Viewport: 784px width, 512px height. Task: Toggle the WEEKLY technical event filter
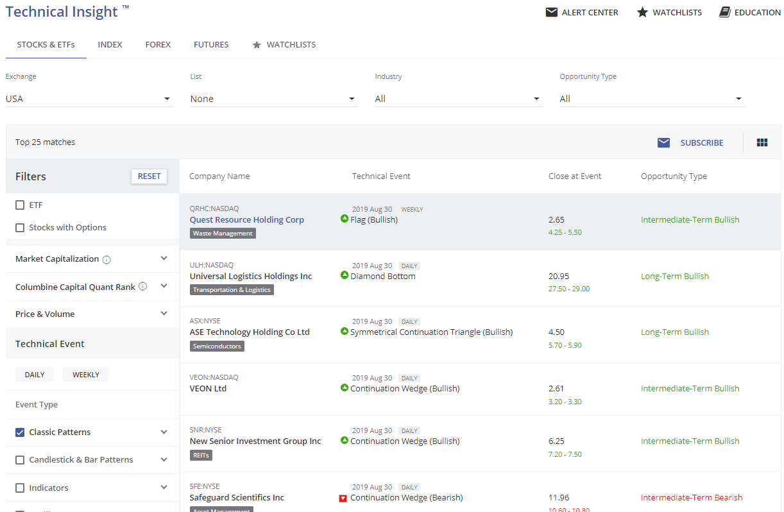tap(86, 375)
